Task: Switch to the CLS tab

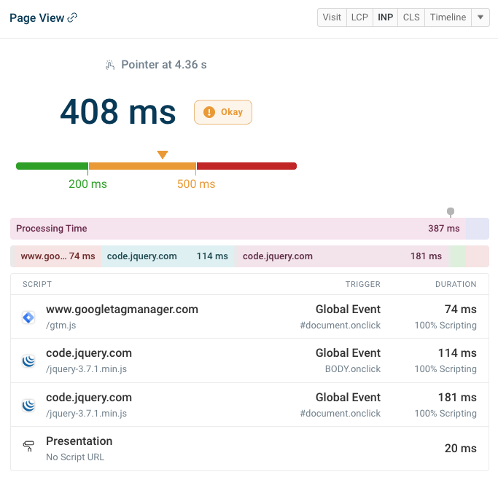Action: click(411, 17)
